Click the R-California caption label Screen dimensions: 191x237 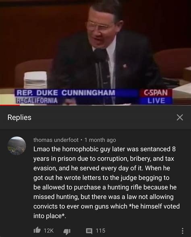(x=37, y=100)
